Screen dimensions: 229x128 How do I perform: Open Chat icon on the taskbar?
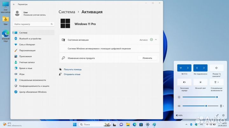(x=121, y=125)
